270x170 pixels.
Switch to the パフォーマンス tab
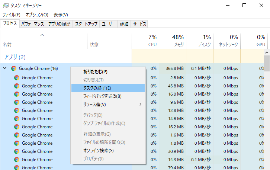(x=33, y=24)
